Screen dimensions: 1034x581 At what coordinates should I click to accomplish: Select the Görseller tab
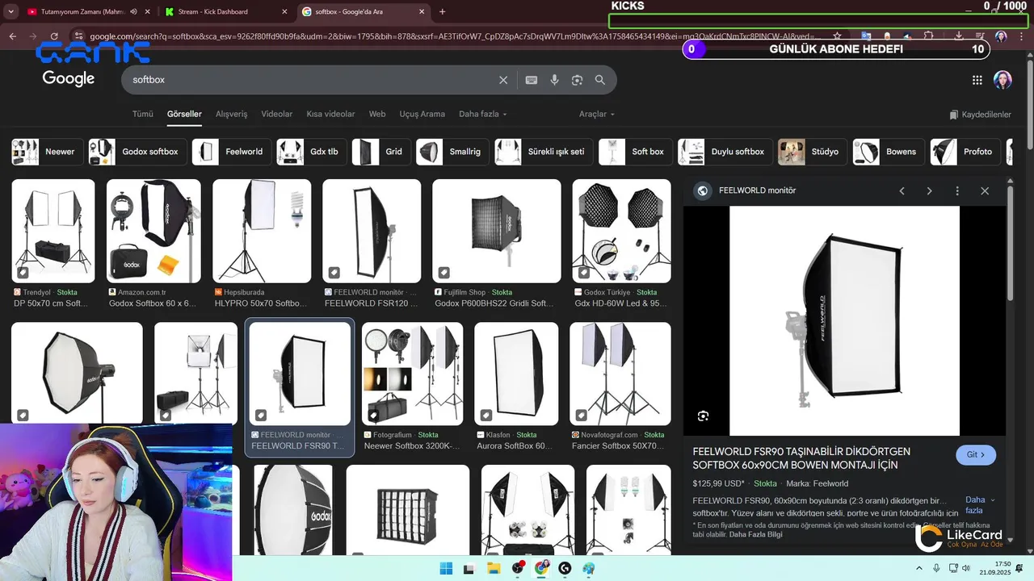184,114
